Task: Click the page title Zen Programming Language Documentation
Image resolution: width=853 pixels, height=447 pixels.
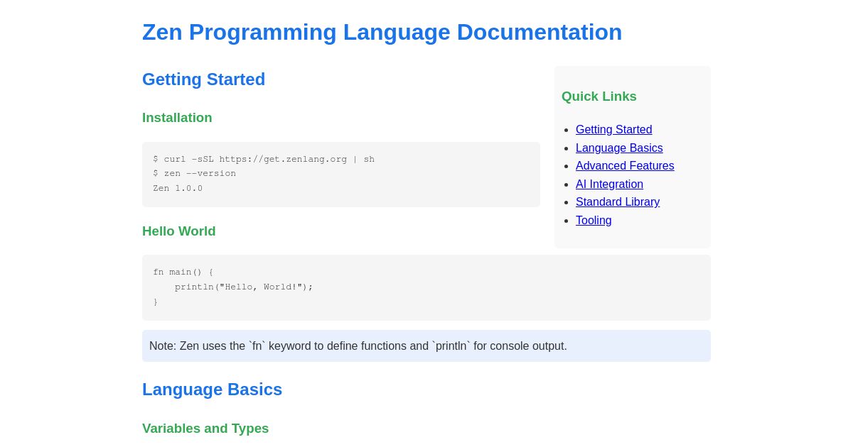Action: point(382,32)
